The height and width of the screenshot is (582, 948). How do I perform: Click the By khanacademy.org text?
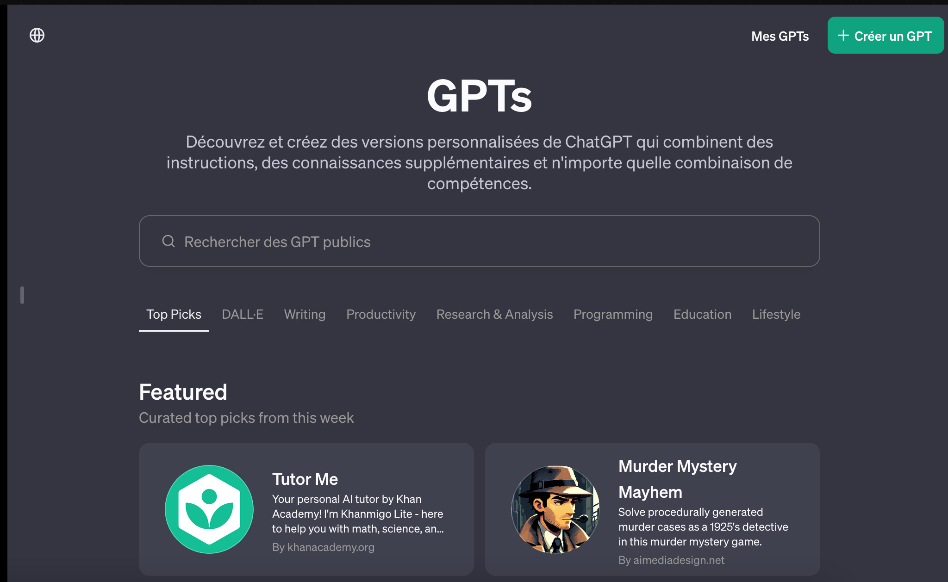(323, 547)
